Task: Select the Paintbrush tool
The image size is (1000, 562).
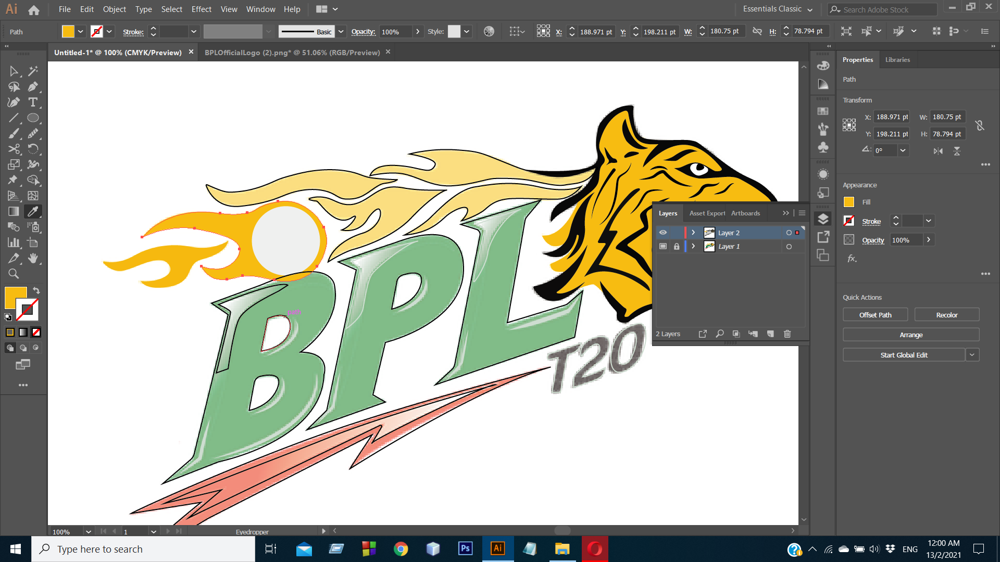Action: point(14,134)
